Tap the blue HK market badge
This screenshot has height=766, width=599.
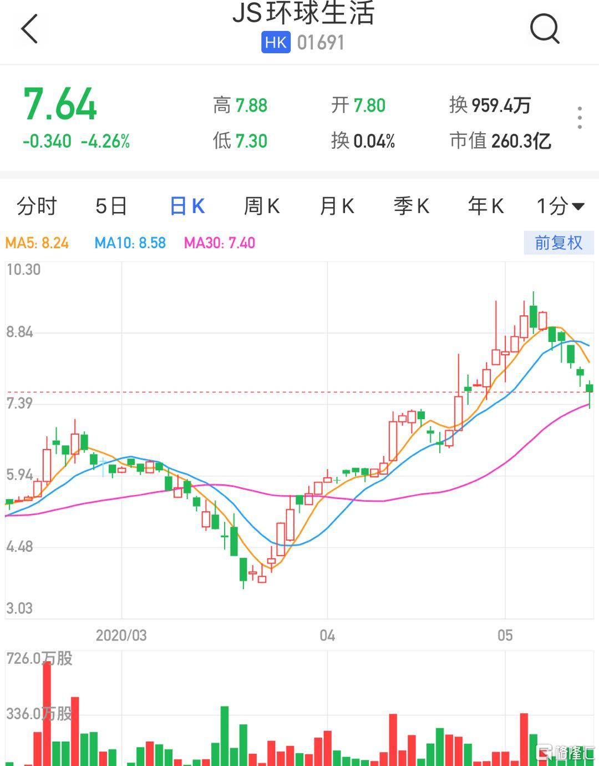276,43
